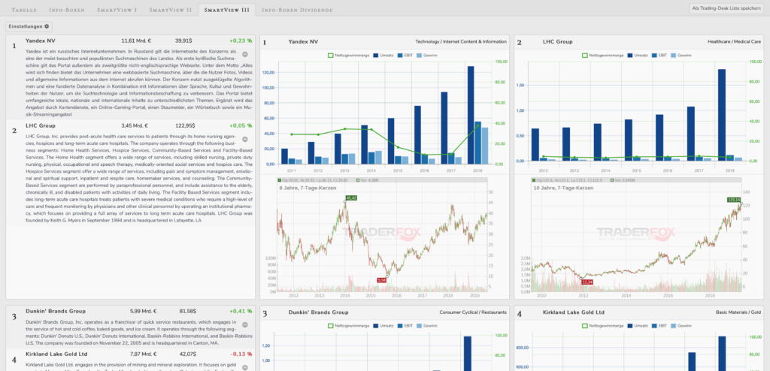The height and width of the screenshot is (371, 770).
Task: Open the SmartView II tab
Action: pyautogui.click(x=171, y=10)
